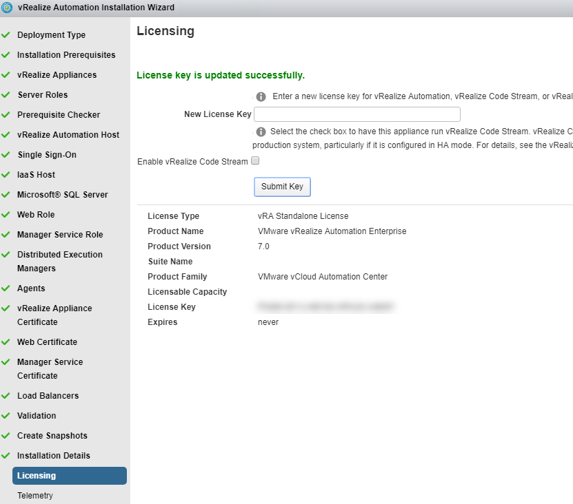The height and width of the screenshot is (504, 573).
Task: Go to the Installation Details step
Action: 53,456
